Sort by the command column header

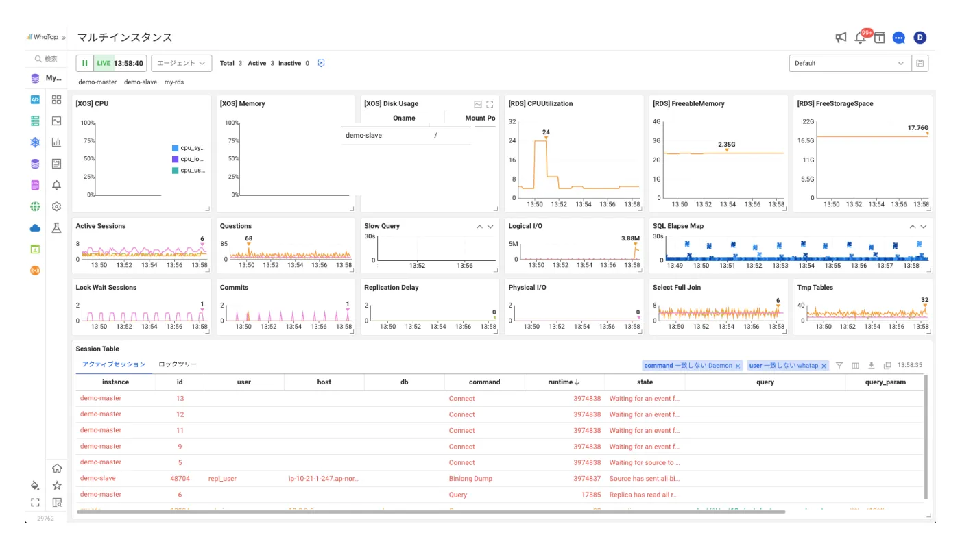click(484, 382)
